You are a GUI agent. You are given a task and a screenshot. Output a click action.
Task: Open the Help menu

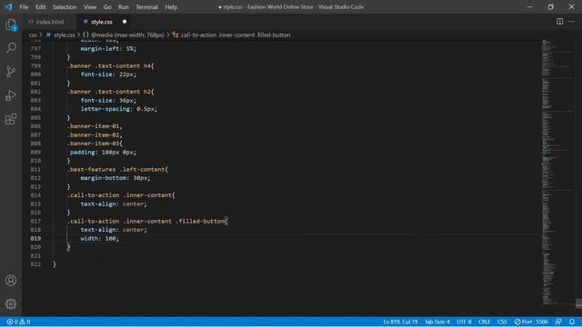coord(171,6)
